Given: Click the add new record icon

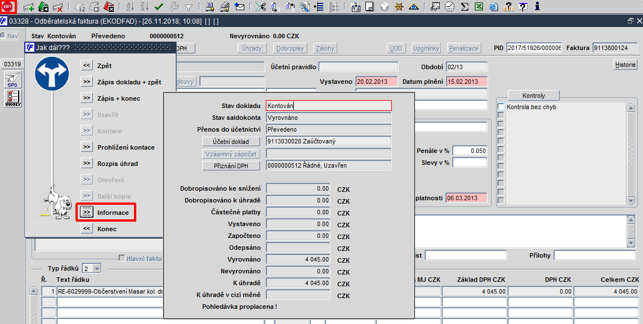Looking at the screenshot, I should 28,7.
